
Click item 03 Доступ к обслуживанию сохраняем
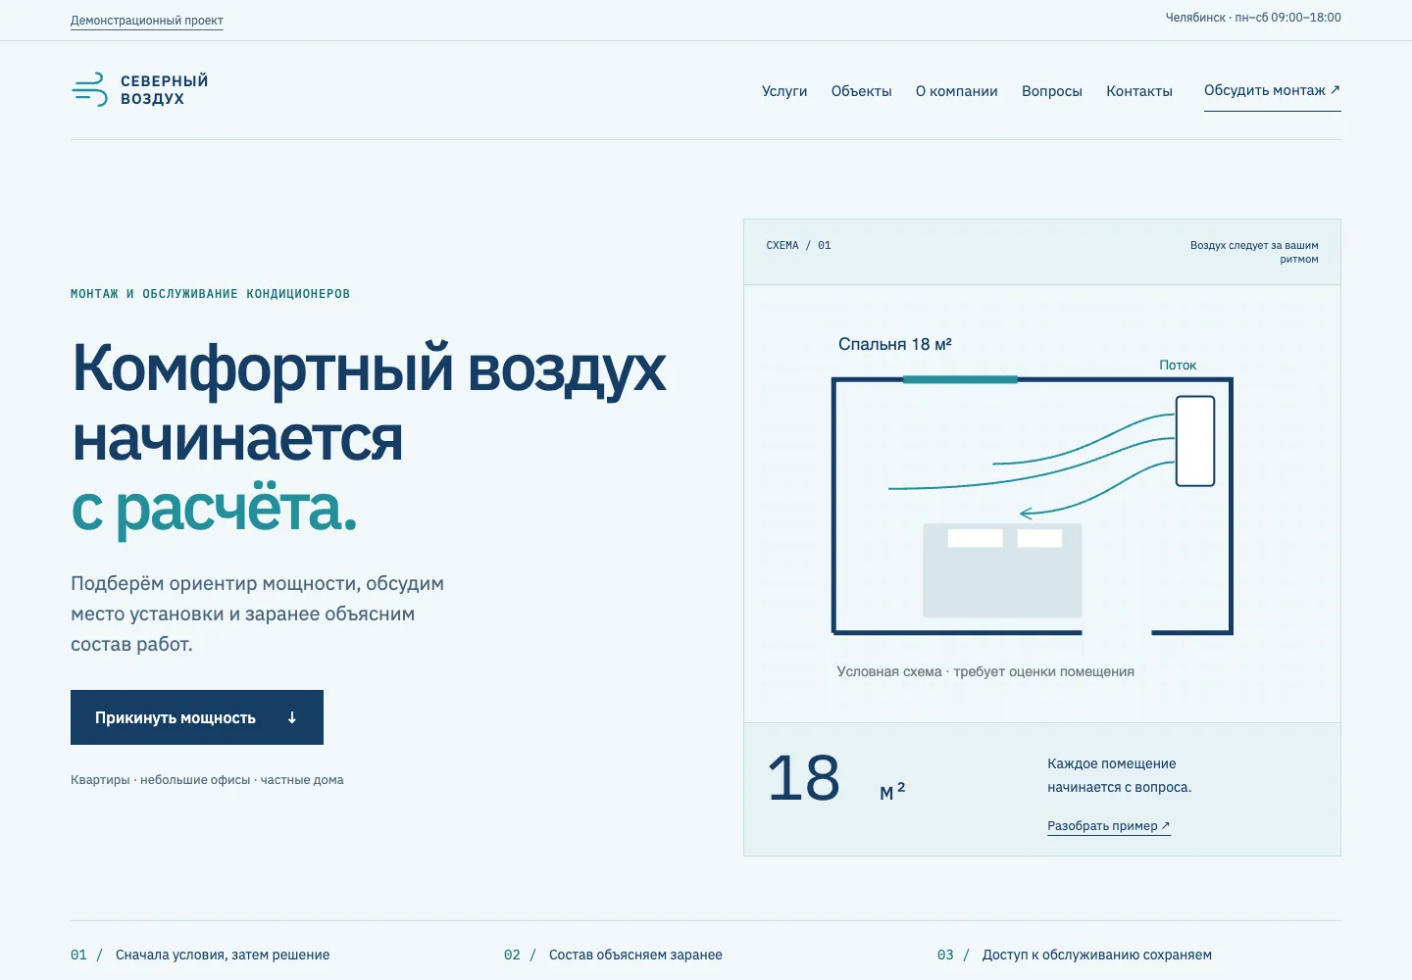click(x=1075, y=955)
